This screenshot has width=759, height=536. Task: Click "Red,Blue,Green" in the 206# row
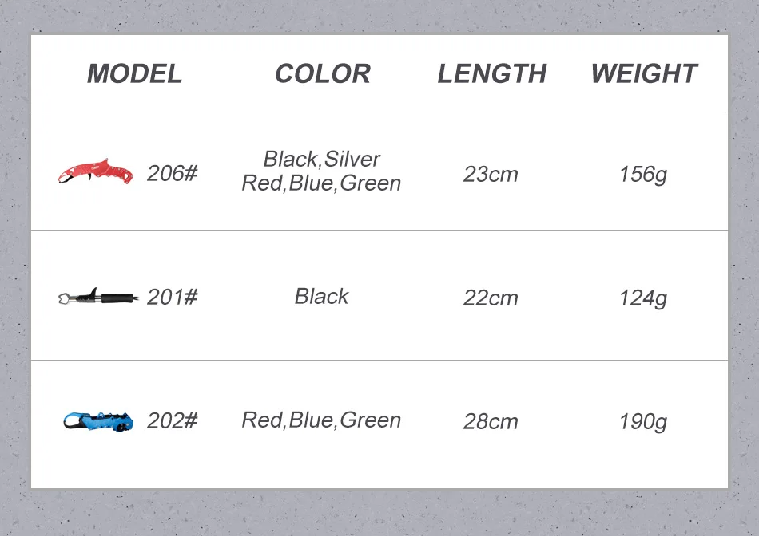point(321,183)
